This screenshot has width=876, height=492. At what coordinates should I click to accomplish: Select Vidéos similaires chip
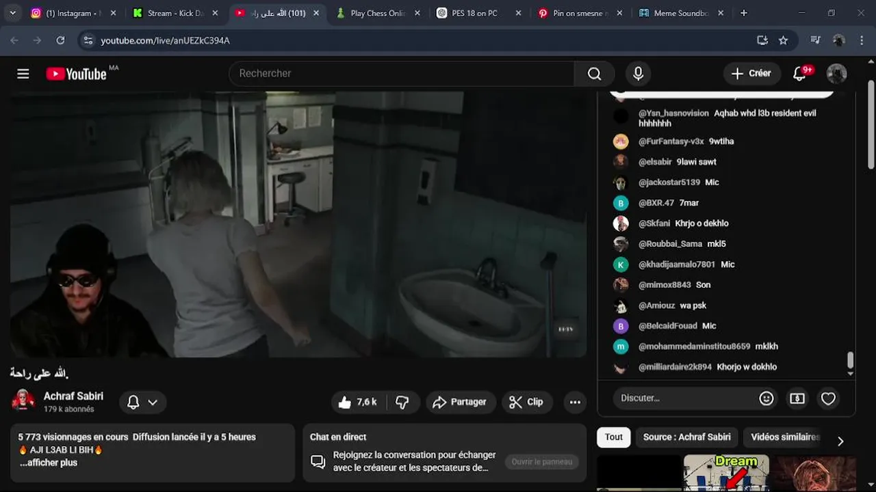[x=785, y=437]
